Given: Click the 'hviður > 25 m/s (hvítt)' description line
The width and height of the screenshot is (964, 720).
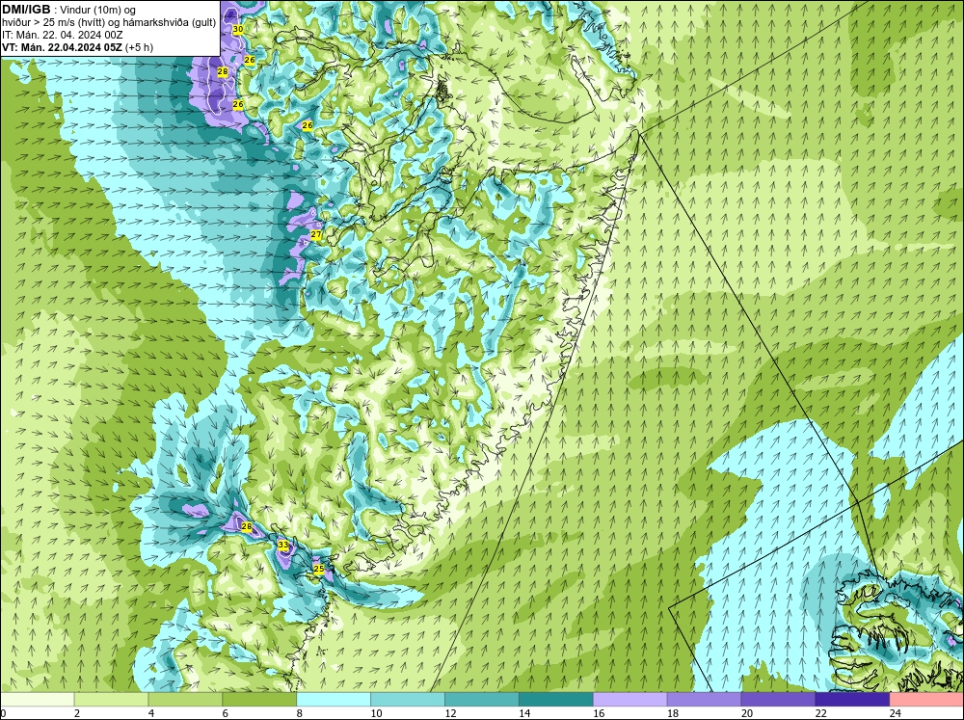Looking at the screenshot, I should pyautogui.click(x=54, y=23).
